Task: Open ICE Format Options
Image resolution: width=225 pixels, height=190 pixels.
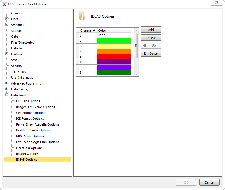Action: point(30,119)
